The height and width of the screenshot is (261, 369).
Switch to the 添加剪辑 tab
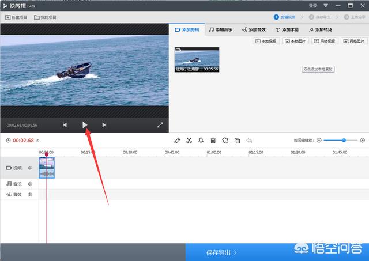click(x=187, y=29)
